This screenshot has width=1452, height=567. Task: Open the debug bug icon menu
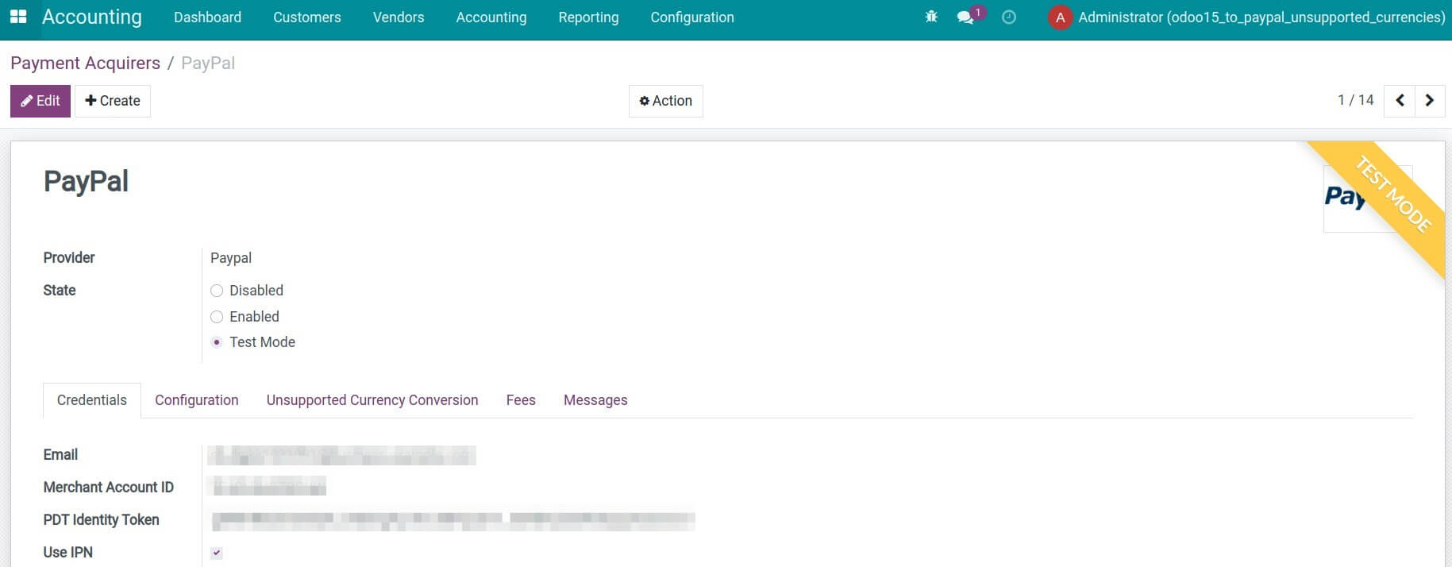pos(931,17)
